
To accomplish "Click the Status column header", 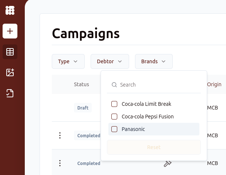I will click(81, 84).
